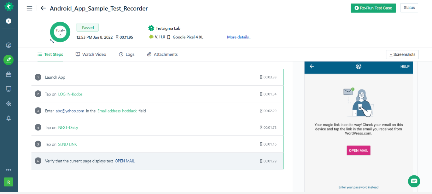Download Screenshots button
This screenshot has height=194, width=432.
coord(402,54)
